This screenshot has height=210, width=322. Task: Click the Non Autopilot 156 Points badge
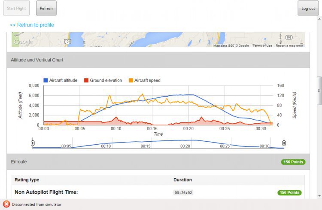(289, 193)
